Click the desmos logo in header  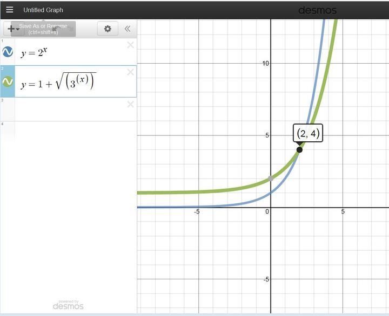point(317,10)
